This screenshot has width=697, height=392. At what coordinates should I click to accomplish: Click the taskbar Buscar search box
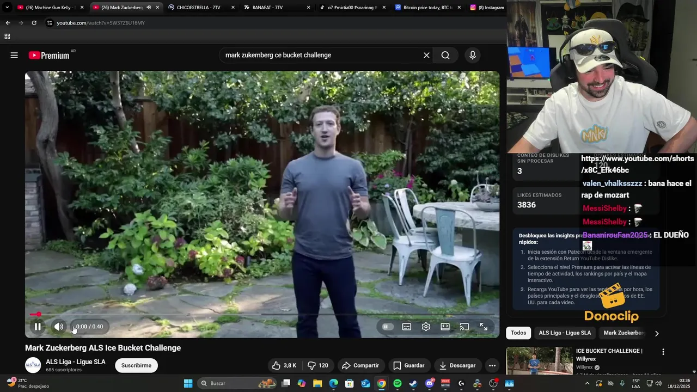click(237, 383)
